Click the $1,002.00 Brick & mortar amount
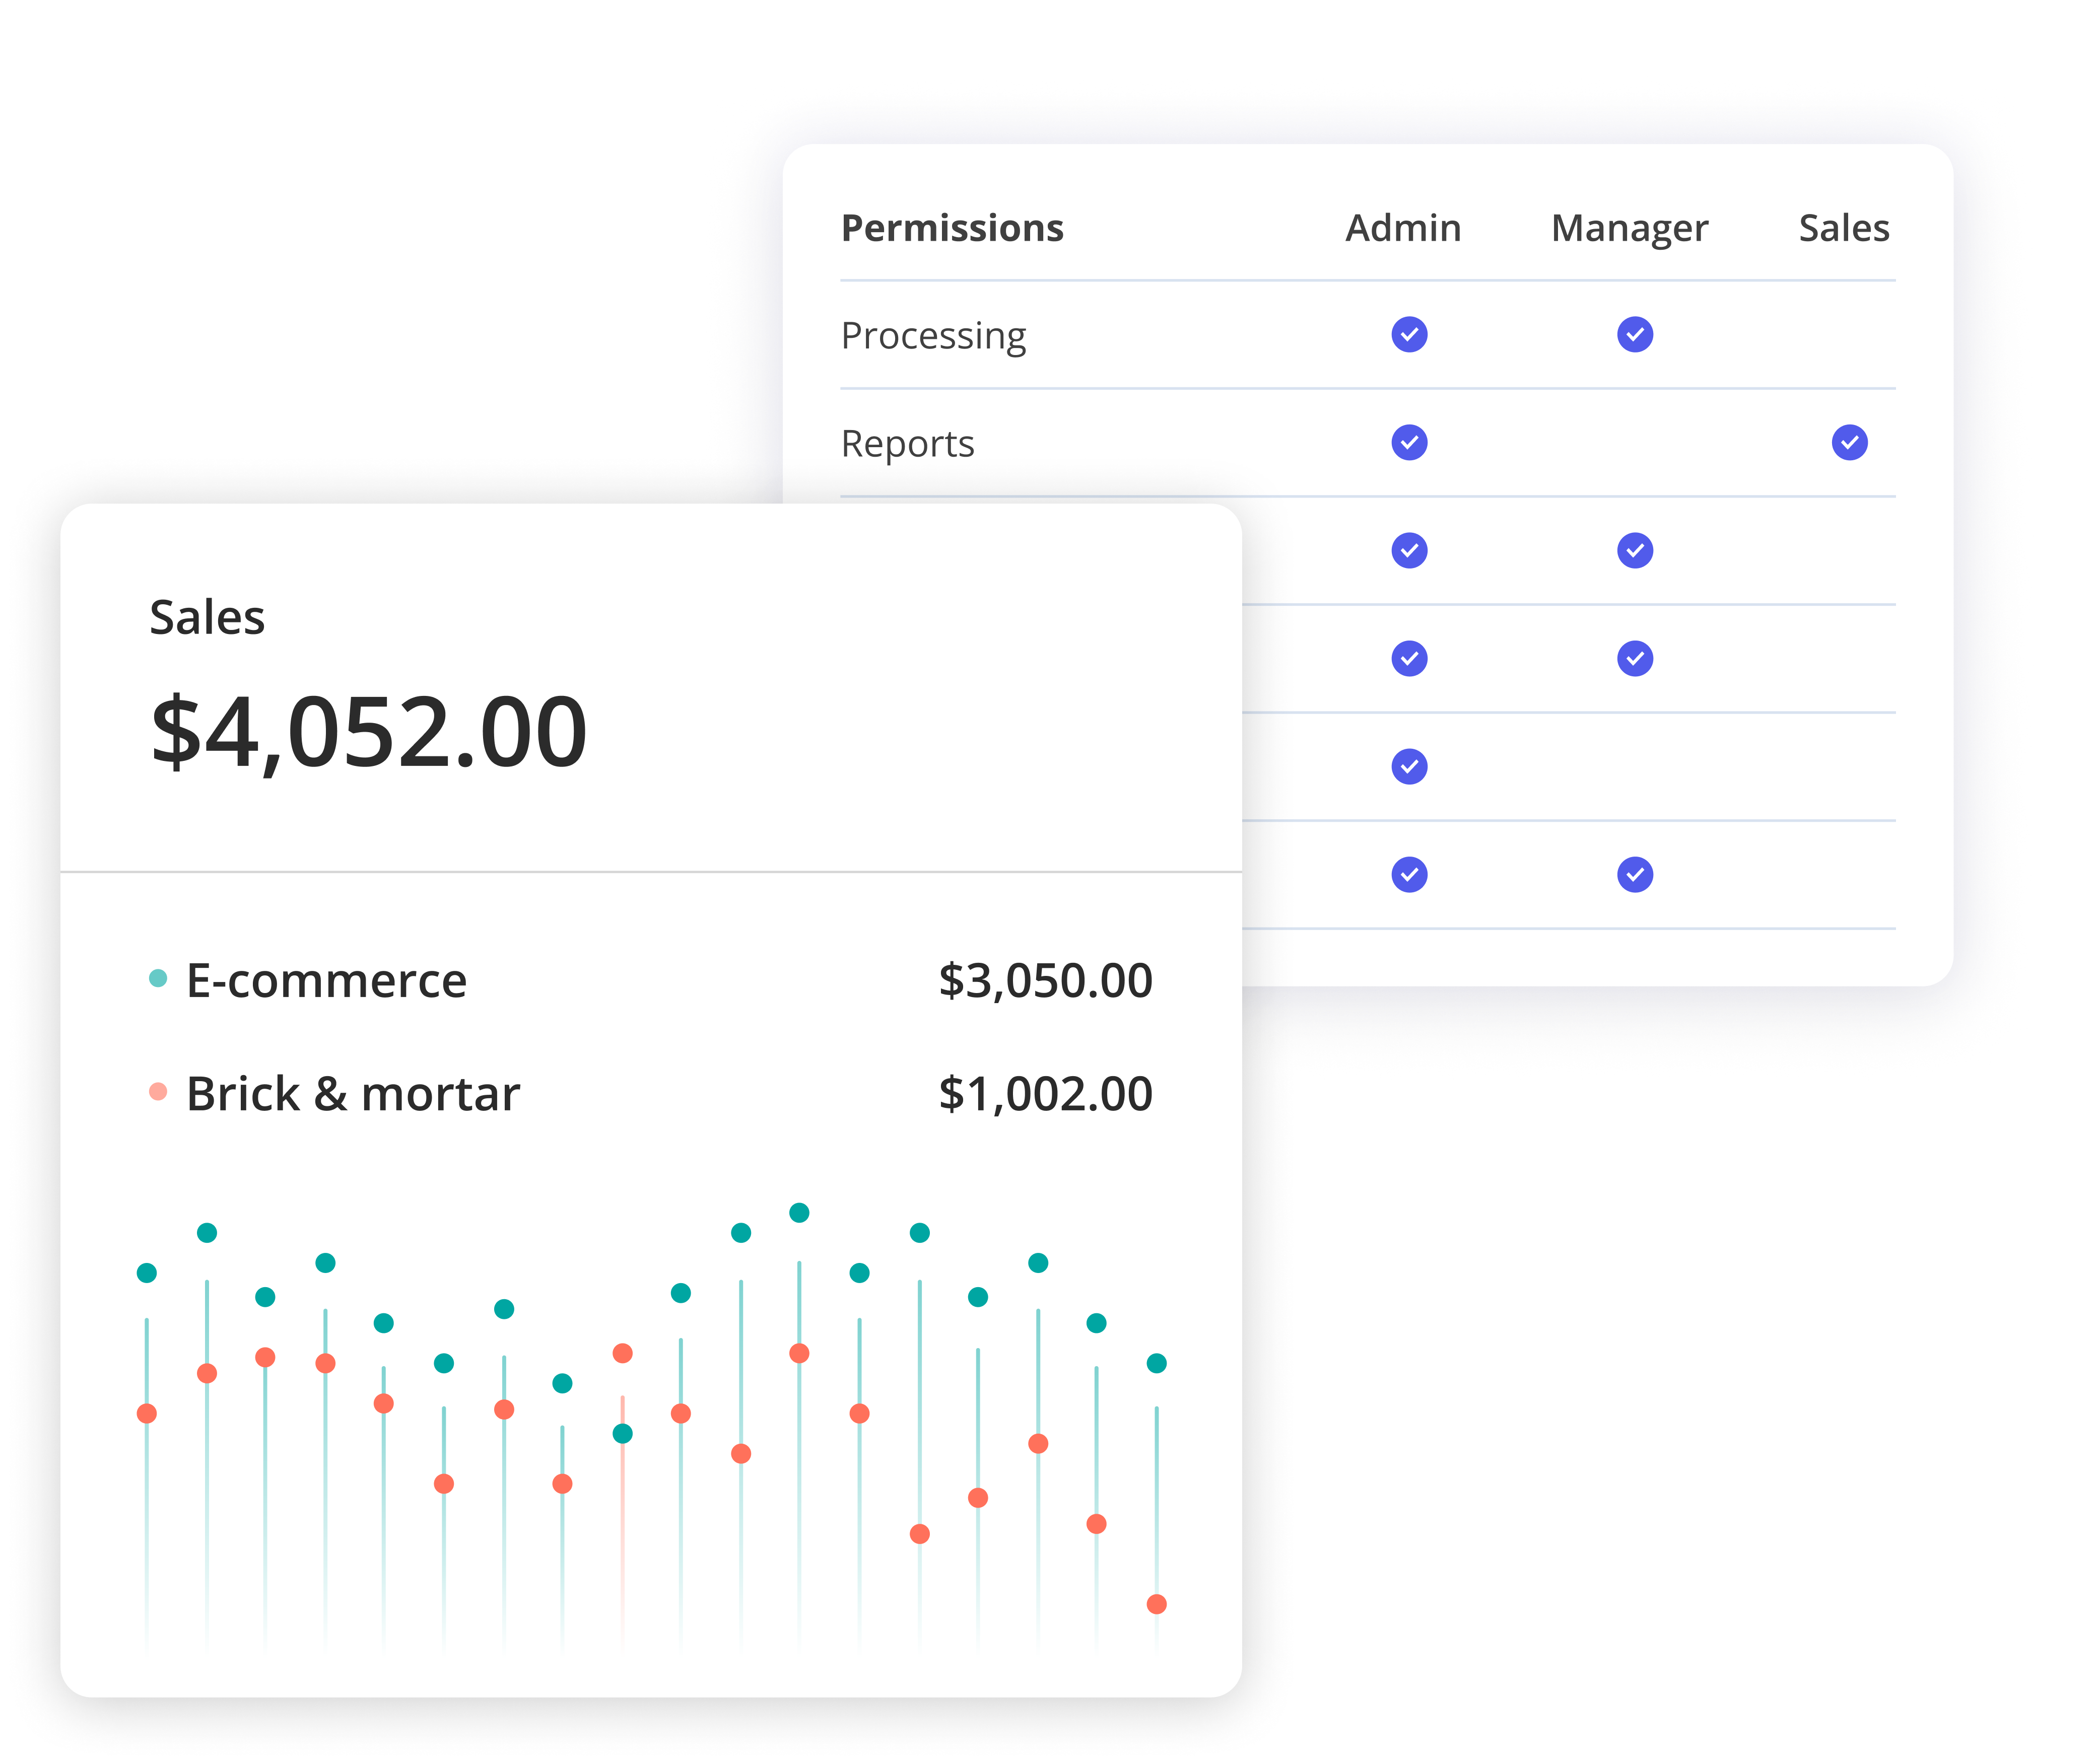This screenshot has width=2098, height=1764. [1046, 1093]
